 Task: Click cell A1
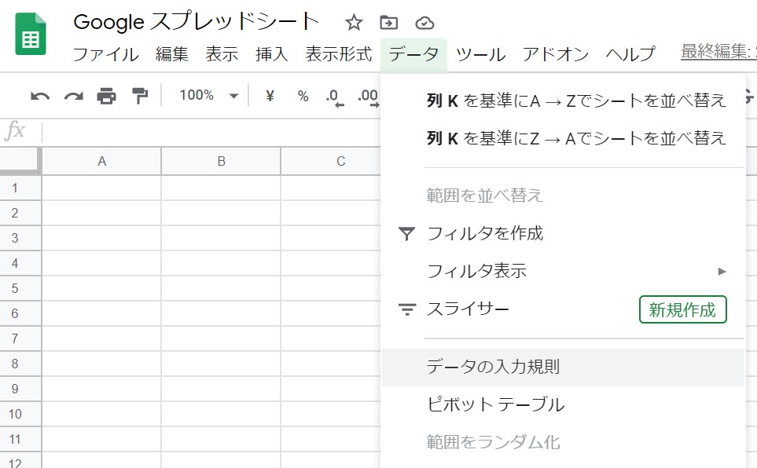click(x=101, y=188)
